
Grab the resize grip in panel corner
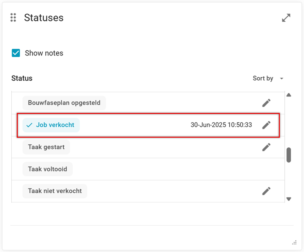tap(294, 242)
